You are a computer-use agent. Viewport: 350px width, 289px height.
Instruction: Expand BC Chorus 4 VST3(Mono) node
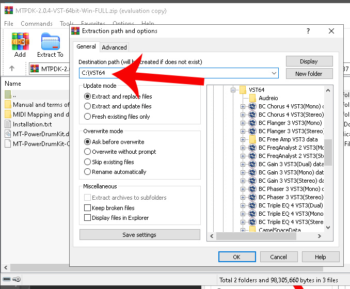tap(243, 106)
